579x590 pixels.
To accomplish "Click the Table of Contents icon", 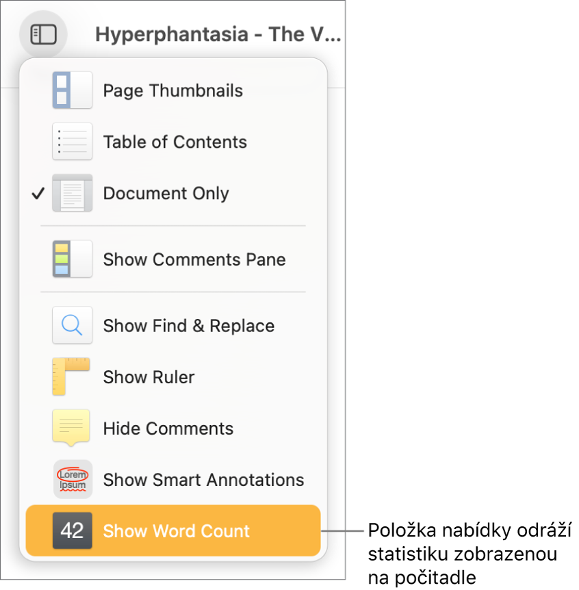I will click(72, 142).
